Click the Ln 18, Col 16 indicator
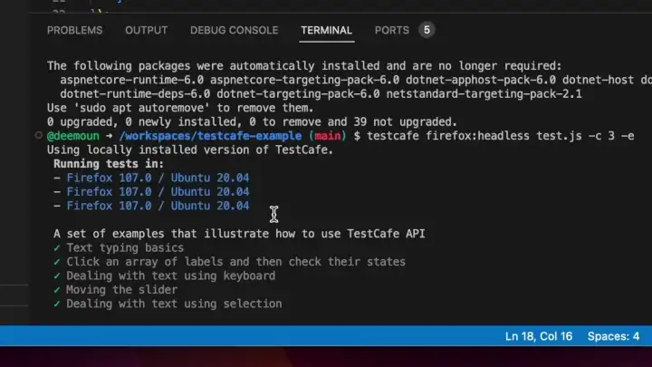The image size is (652, 367). (x=539, y=336)
